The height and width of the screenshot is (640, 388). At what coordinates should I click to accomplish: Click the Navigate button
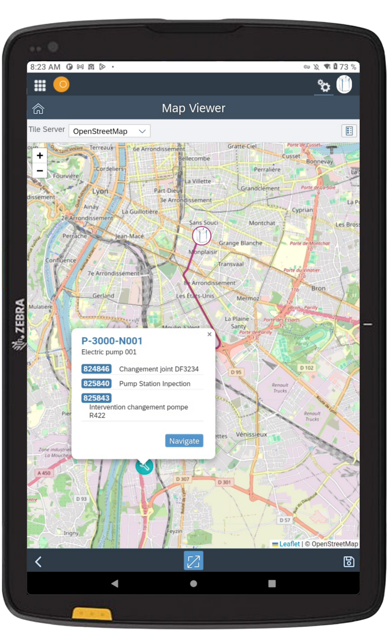coord(184,441)
